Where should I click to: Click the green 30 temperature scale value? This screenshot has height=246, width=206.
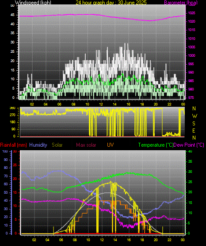[190, 172]
